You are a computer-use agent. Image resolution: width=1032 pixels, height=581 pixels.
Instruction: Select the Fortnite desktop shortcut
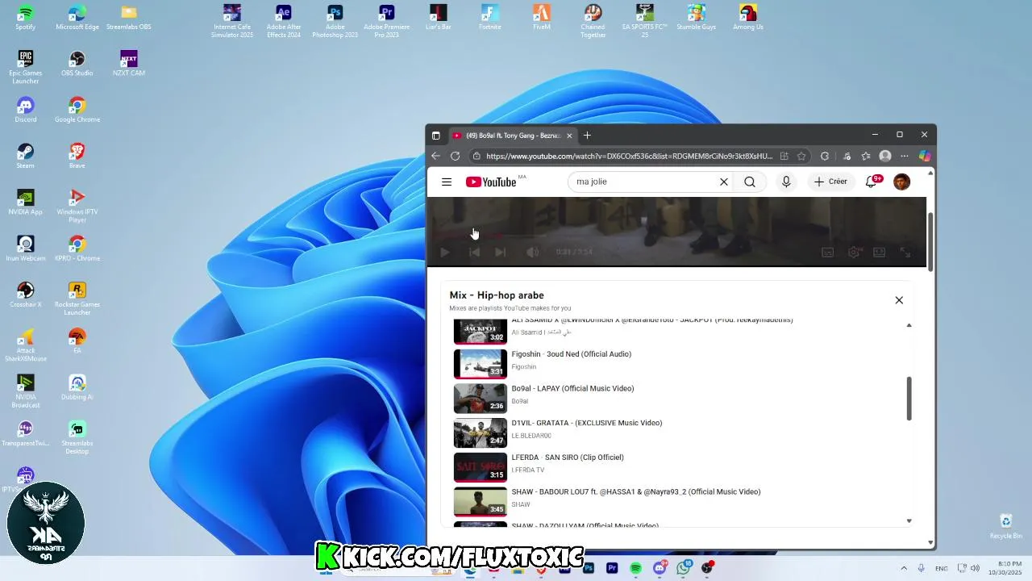click(490, 17)
